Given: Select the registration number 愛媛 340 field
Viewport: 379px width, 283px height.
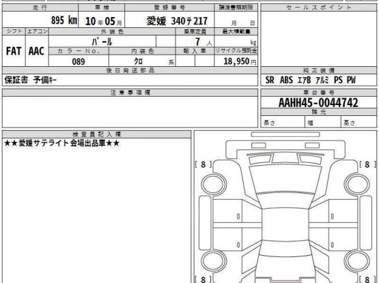Looking at the screenshot, I should point(169,20).
